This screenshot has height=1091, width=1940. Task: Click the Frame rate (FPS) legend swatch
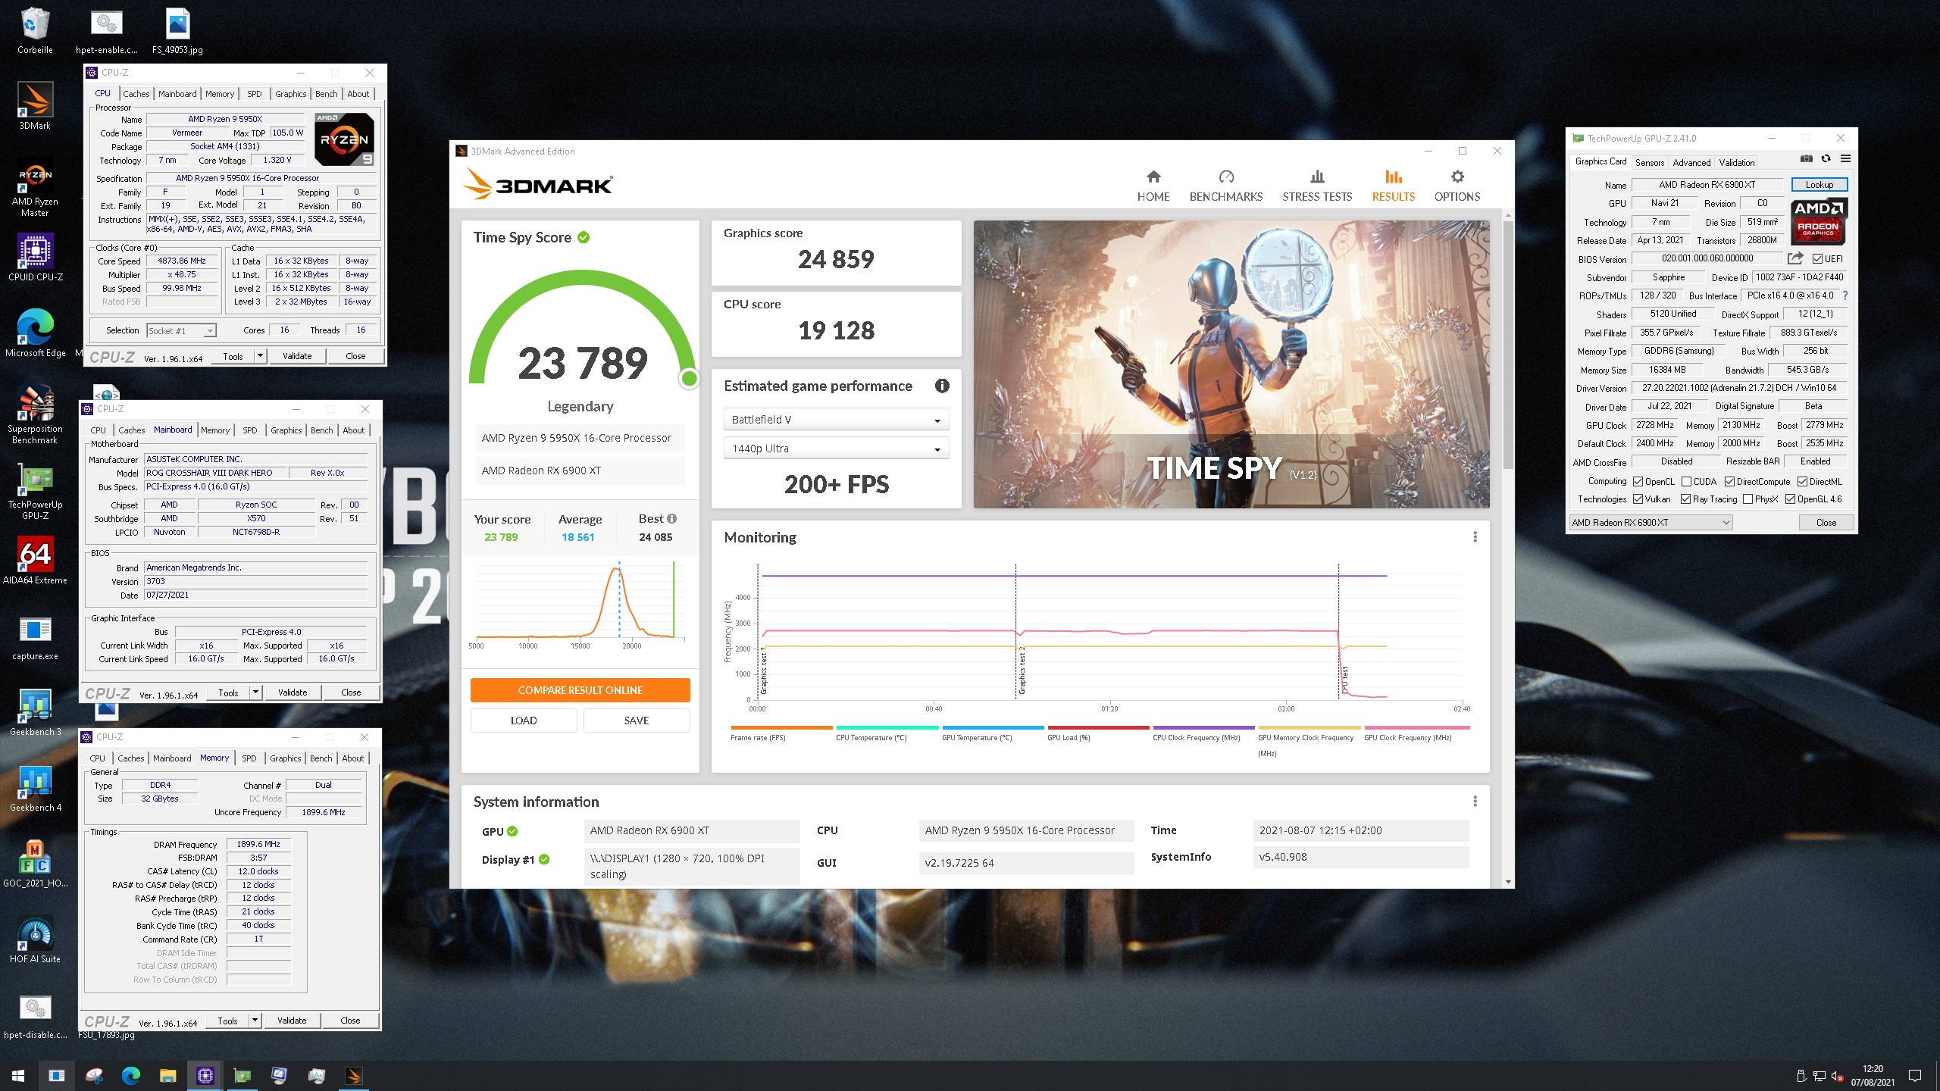coord(781,727)
